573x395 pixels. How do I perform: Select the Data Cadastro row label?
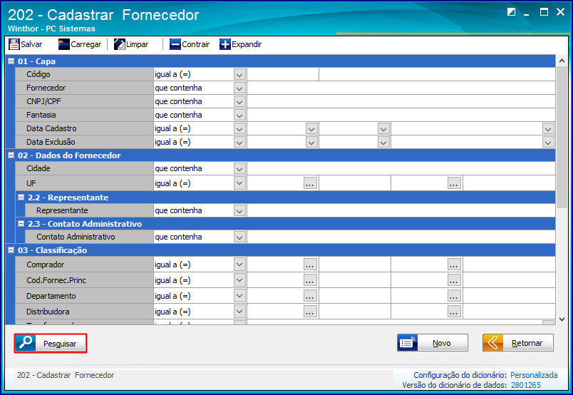point(51,129)
